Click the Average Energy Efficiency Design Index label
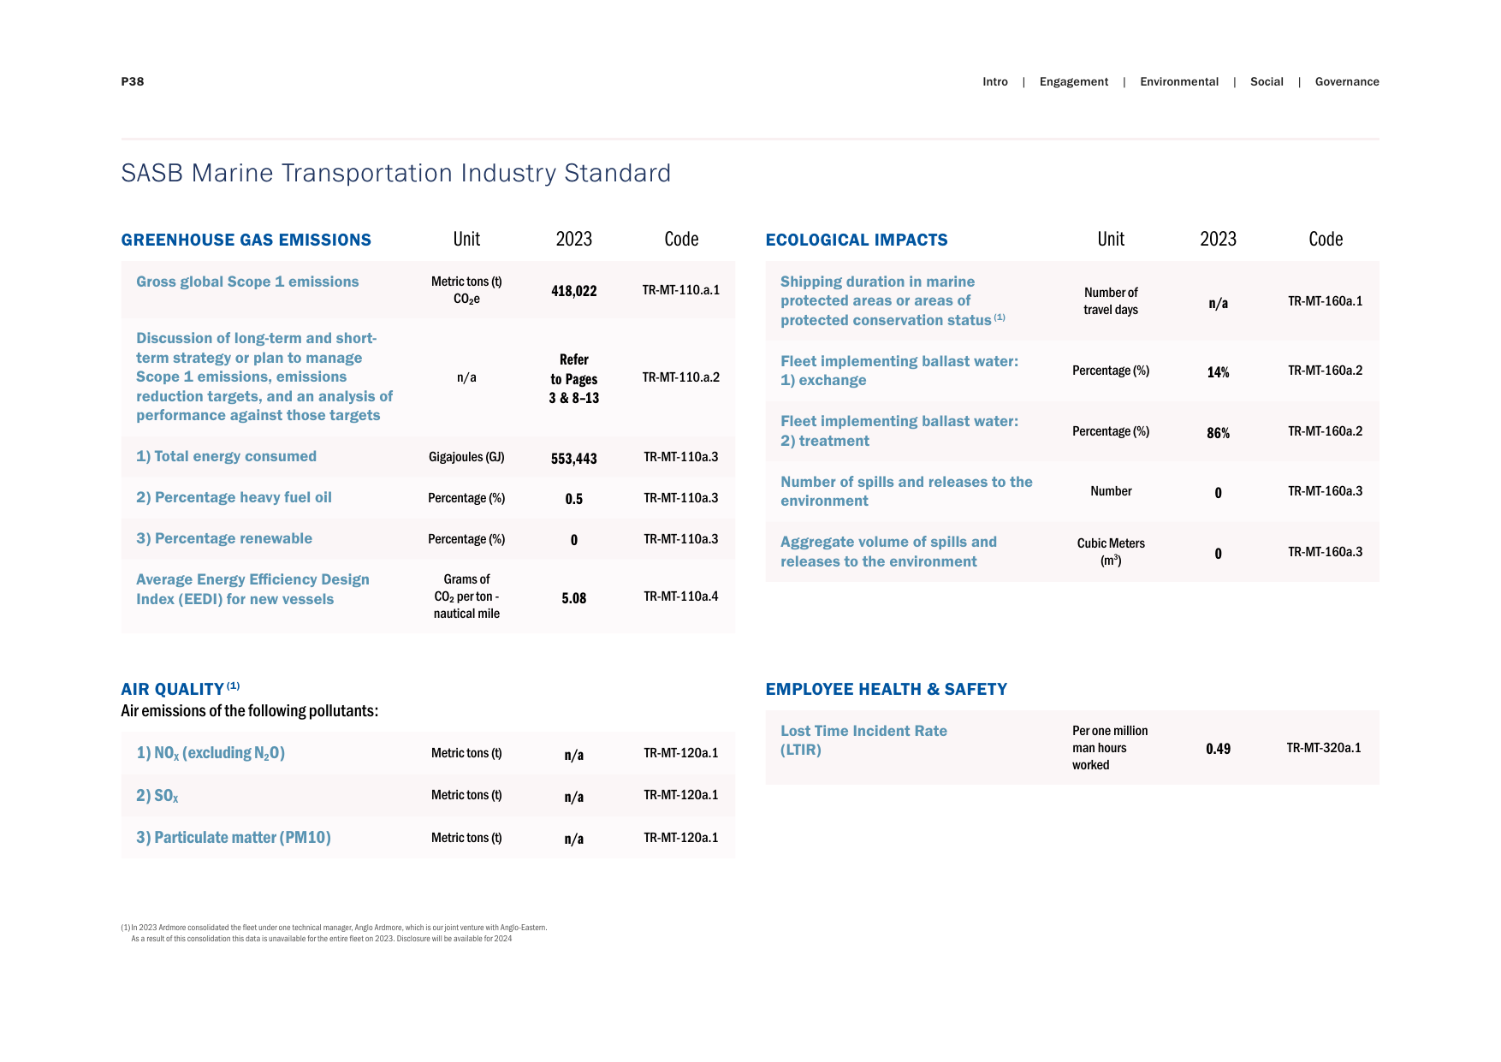1501x1062 pixels. point(252,590)
